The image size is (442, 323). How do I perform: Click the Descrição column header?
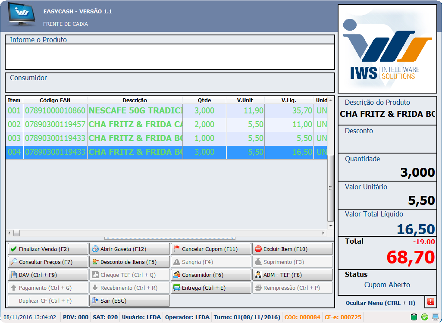click(135, 100)
